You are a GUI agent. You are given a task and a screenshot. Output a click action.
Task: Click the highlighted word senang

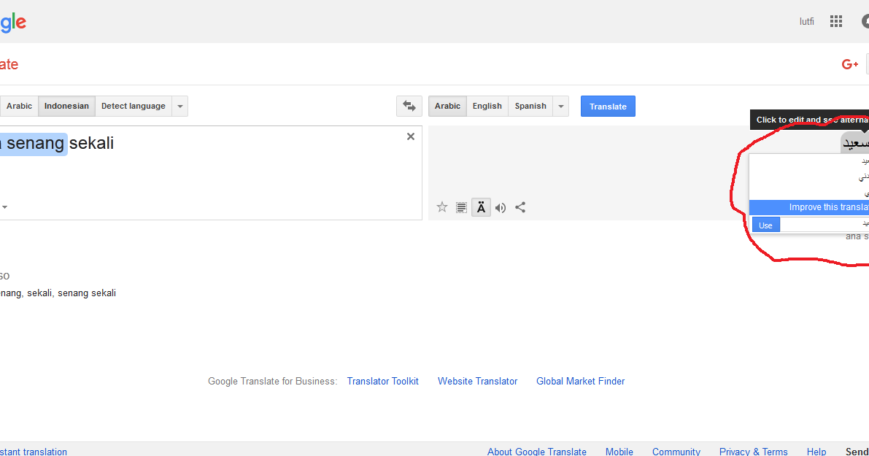(36, 144)
